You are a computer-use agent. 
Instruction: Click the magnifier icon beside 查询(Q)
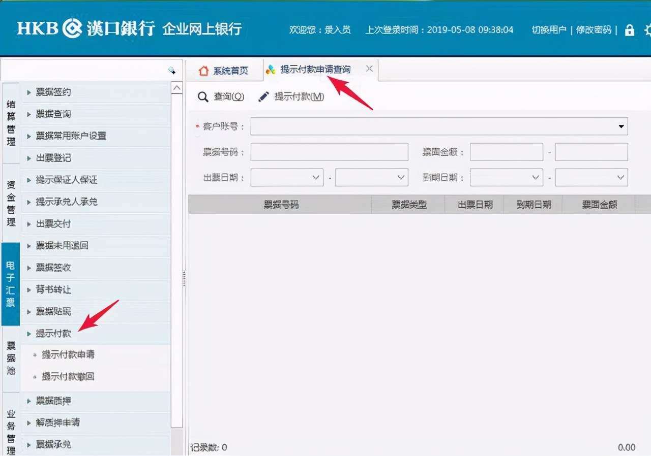pyautogui.click(x=203, y=96)
